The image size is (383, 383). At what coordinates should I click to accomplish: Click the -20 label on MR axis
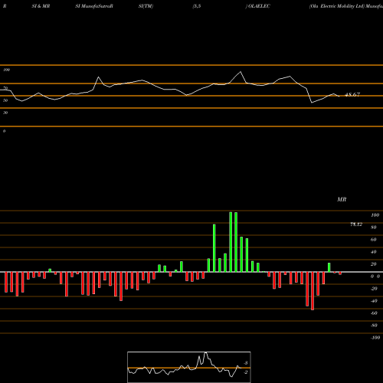(x=374, y=289)
